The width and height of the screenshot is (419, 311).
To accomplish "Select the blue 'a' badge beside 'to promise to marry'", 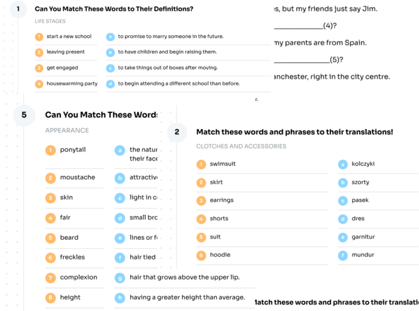I will [110, 36].
